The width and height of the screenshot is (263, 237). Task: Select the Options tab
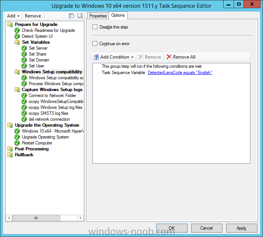[x=118, y=16]
